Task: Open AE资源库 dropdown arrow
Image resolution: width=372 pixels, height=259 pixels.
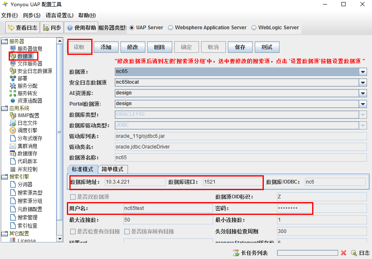Action: tap(363, 93)
